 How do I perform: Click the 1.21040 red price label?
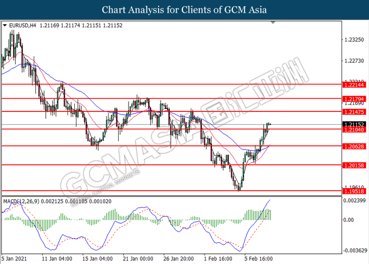coord(354,130)
